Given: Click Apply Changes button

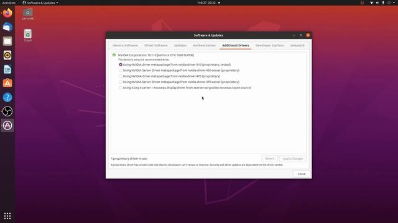Looking at the screenshot, I should tap(293, 159).
